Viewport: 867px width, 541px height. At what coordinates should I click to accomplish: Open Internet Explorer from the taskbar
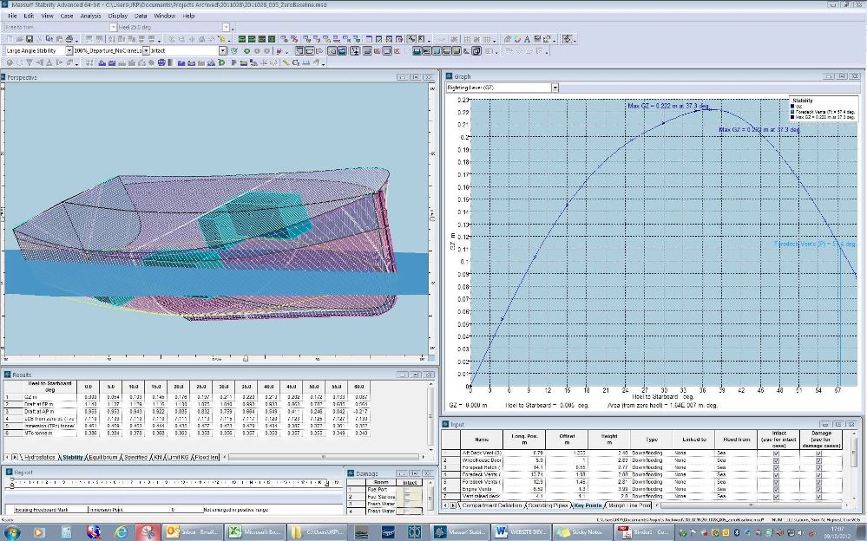point(121,531)
